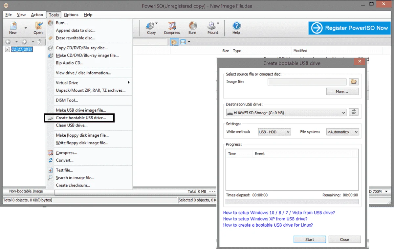Viewport: 394px width, 249px height.
Task: Click the Open toolbar icon
Action: (38, 28)
